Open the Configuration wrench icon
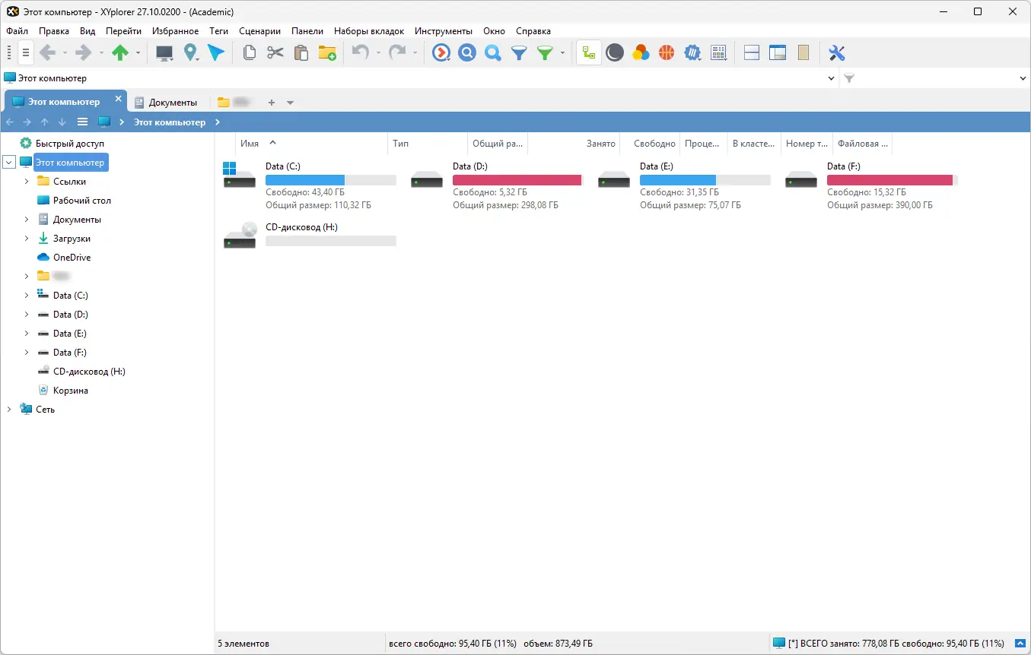Image resolution: width=1031 pixels, height=655 pixels. point(837,52)
